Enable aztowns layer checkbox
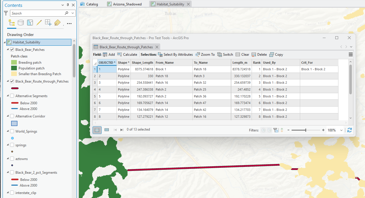The image size is (365, 198). pyautogui.click(x=12, y=159)
